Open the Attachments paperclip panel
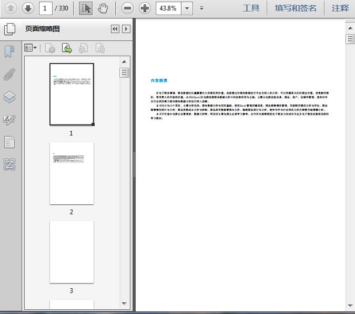355x314 pixels. point(9,75)
